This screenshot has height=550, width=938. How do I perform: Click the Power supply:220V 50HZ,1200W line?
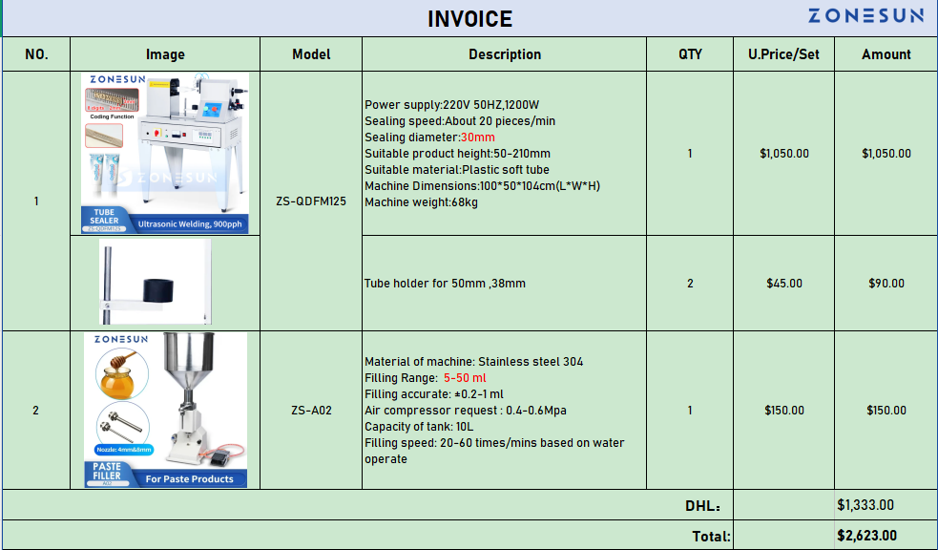[x=451, y=105]
